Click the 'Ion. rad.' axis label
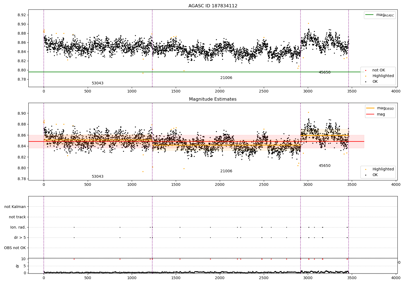The width and height of the screenshot is (405, 284). (18, 227)
